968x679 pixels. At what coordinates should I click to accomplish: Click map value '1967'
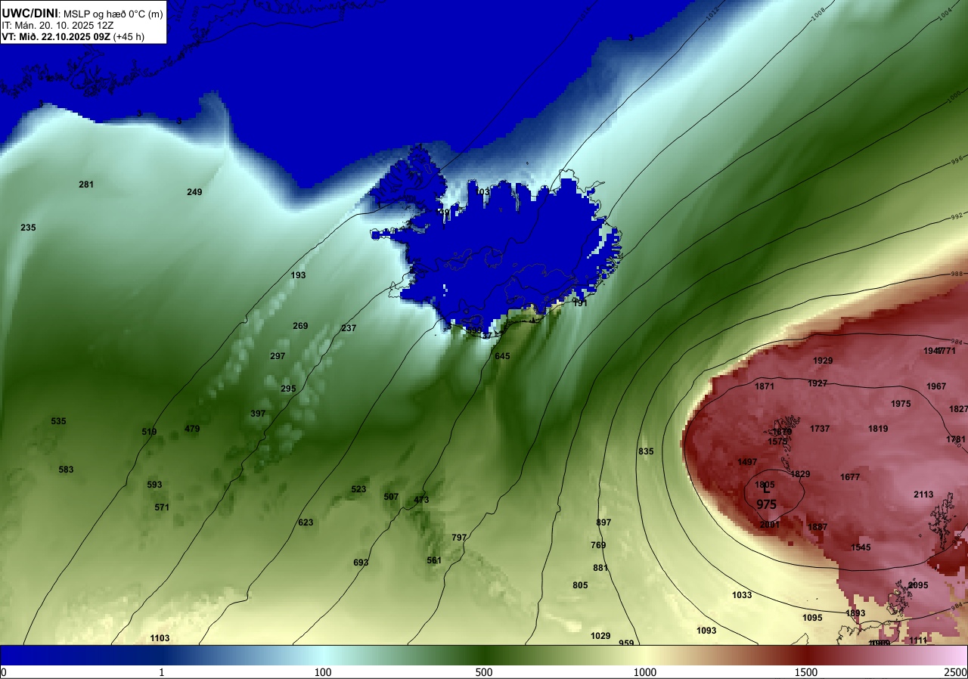(x=936, y=386)
